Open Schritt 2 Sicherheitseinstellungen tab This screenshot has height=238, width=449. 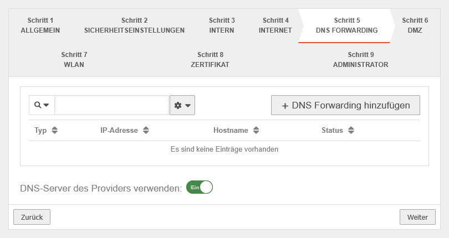click(134, 25)
